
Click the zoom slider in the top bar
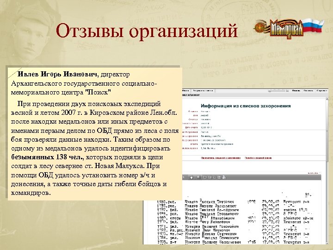[278, 91]
